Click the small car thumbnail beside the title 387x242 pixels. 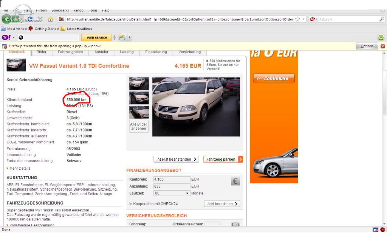(16, 65)
